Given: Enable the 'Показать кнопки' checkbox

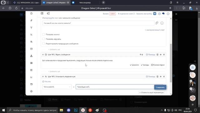Looking at the screenshot, I should [x=43, y=34].
